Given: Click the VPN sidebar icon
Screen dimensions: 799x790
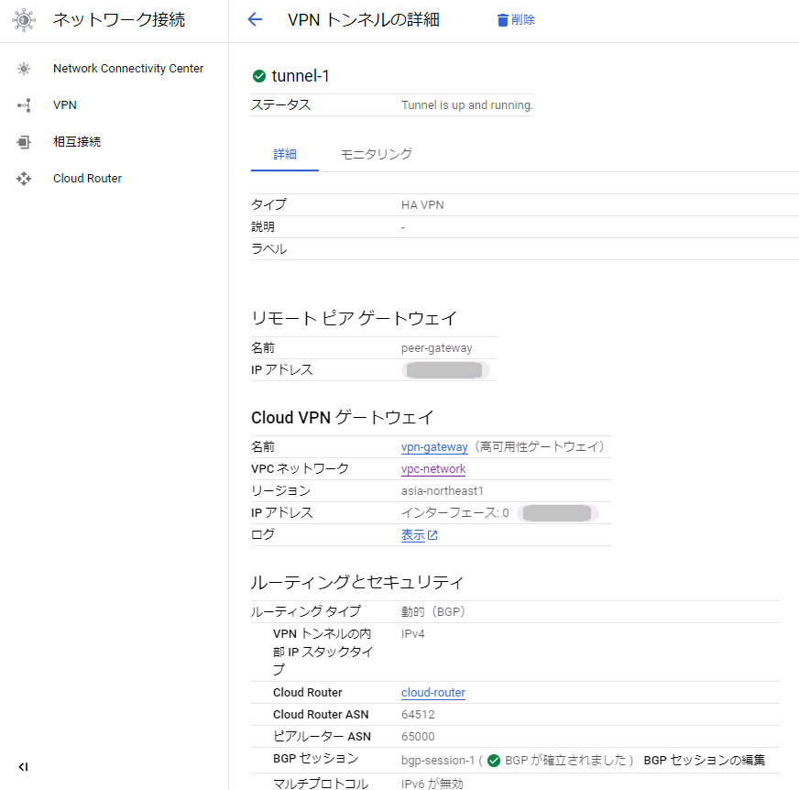Looking at the screenshot, I should (24, 105).
